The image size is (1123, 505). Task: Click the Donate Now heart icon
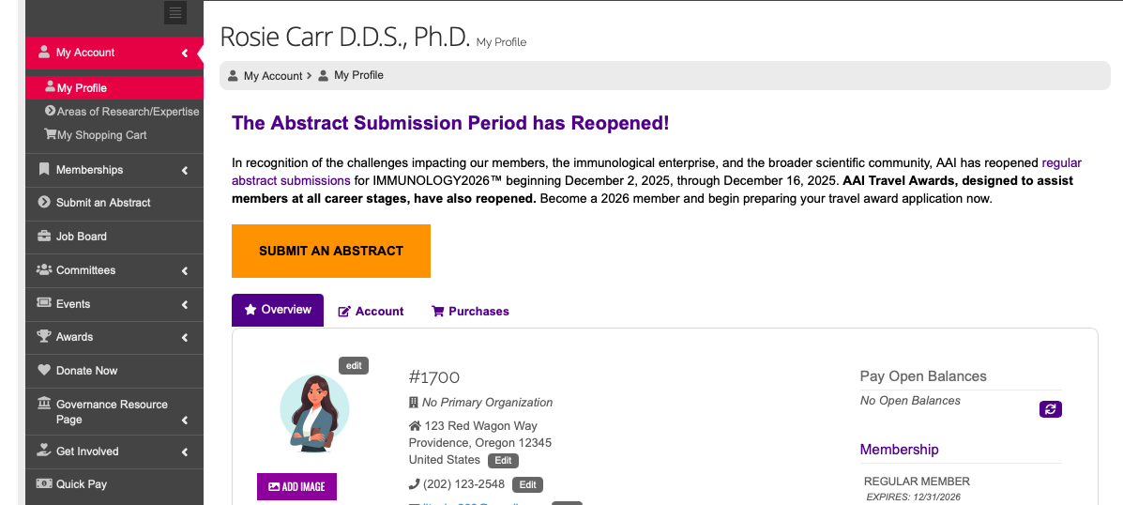click(x=44, y=371)
